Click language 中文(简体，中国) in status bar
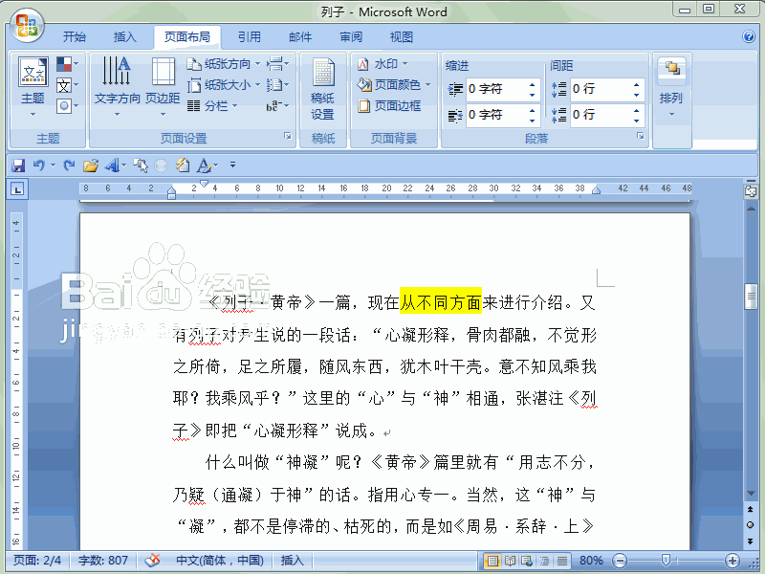 [x=220, y=561]
